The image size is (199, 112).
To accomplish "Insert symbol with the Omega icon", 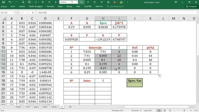I will (x=108, y=2).
